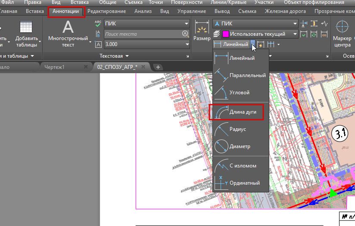Select the Длина дуги dimension option
Screen dimensions: 355x226
[237, 112]
